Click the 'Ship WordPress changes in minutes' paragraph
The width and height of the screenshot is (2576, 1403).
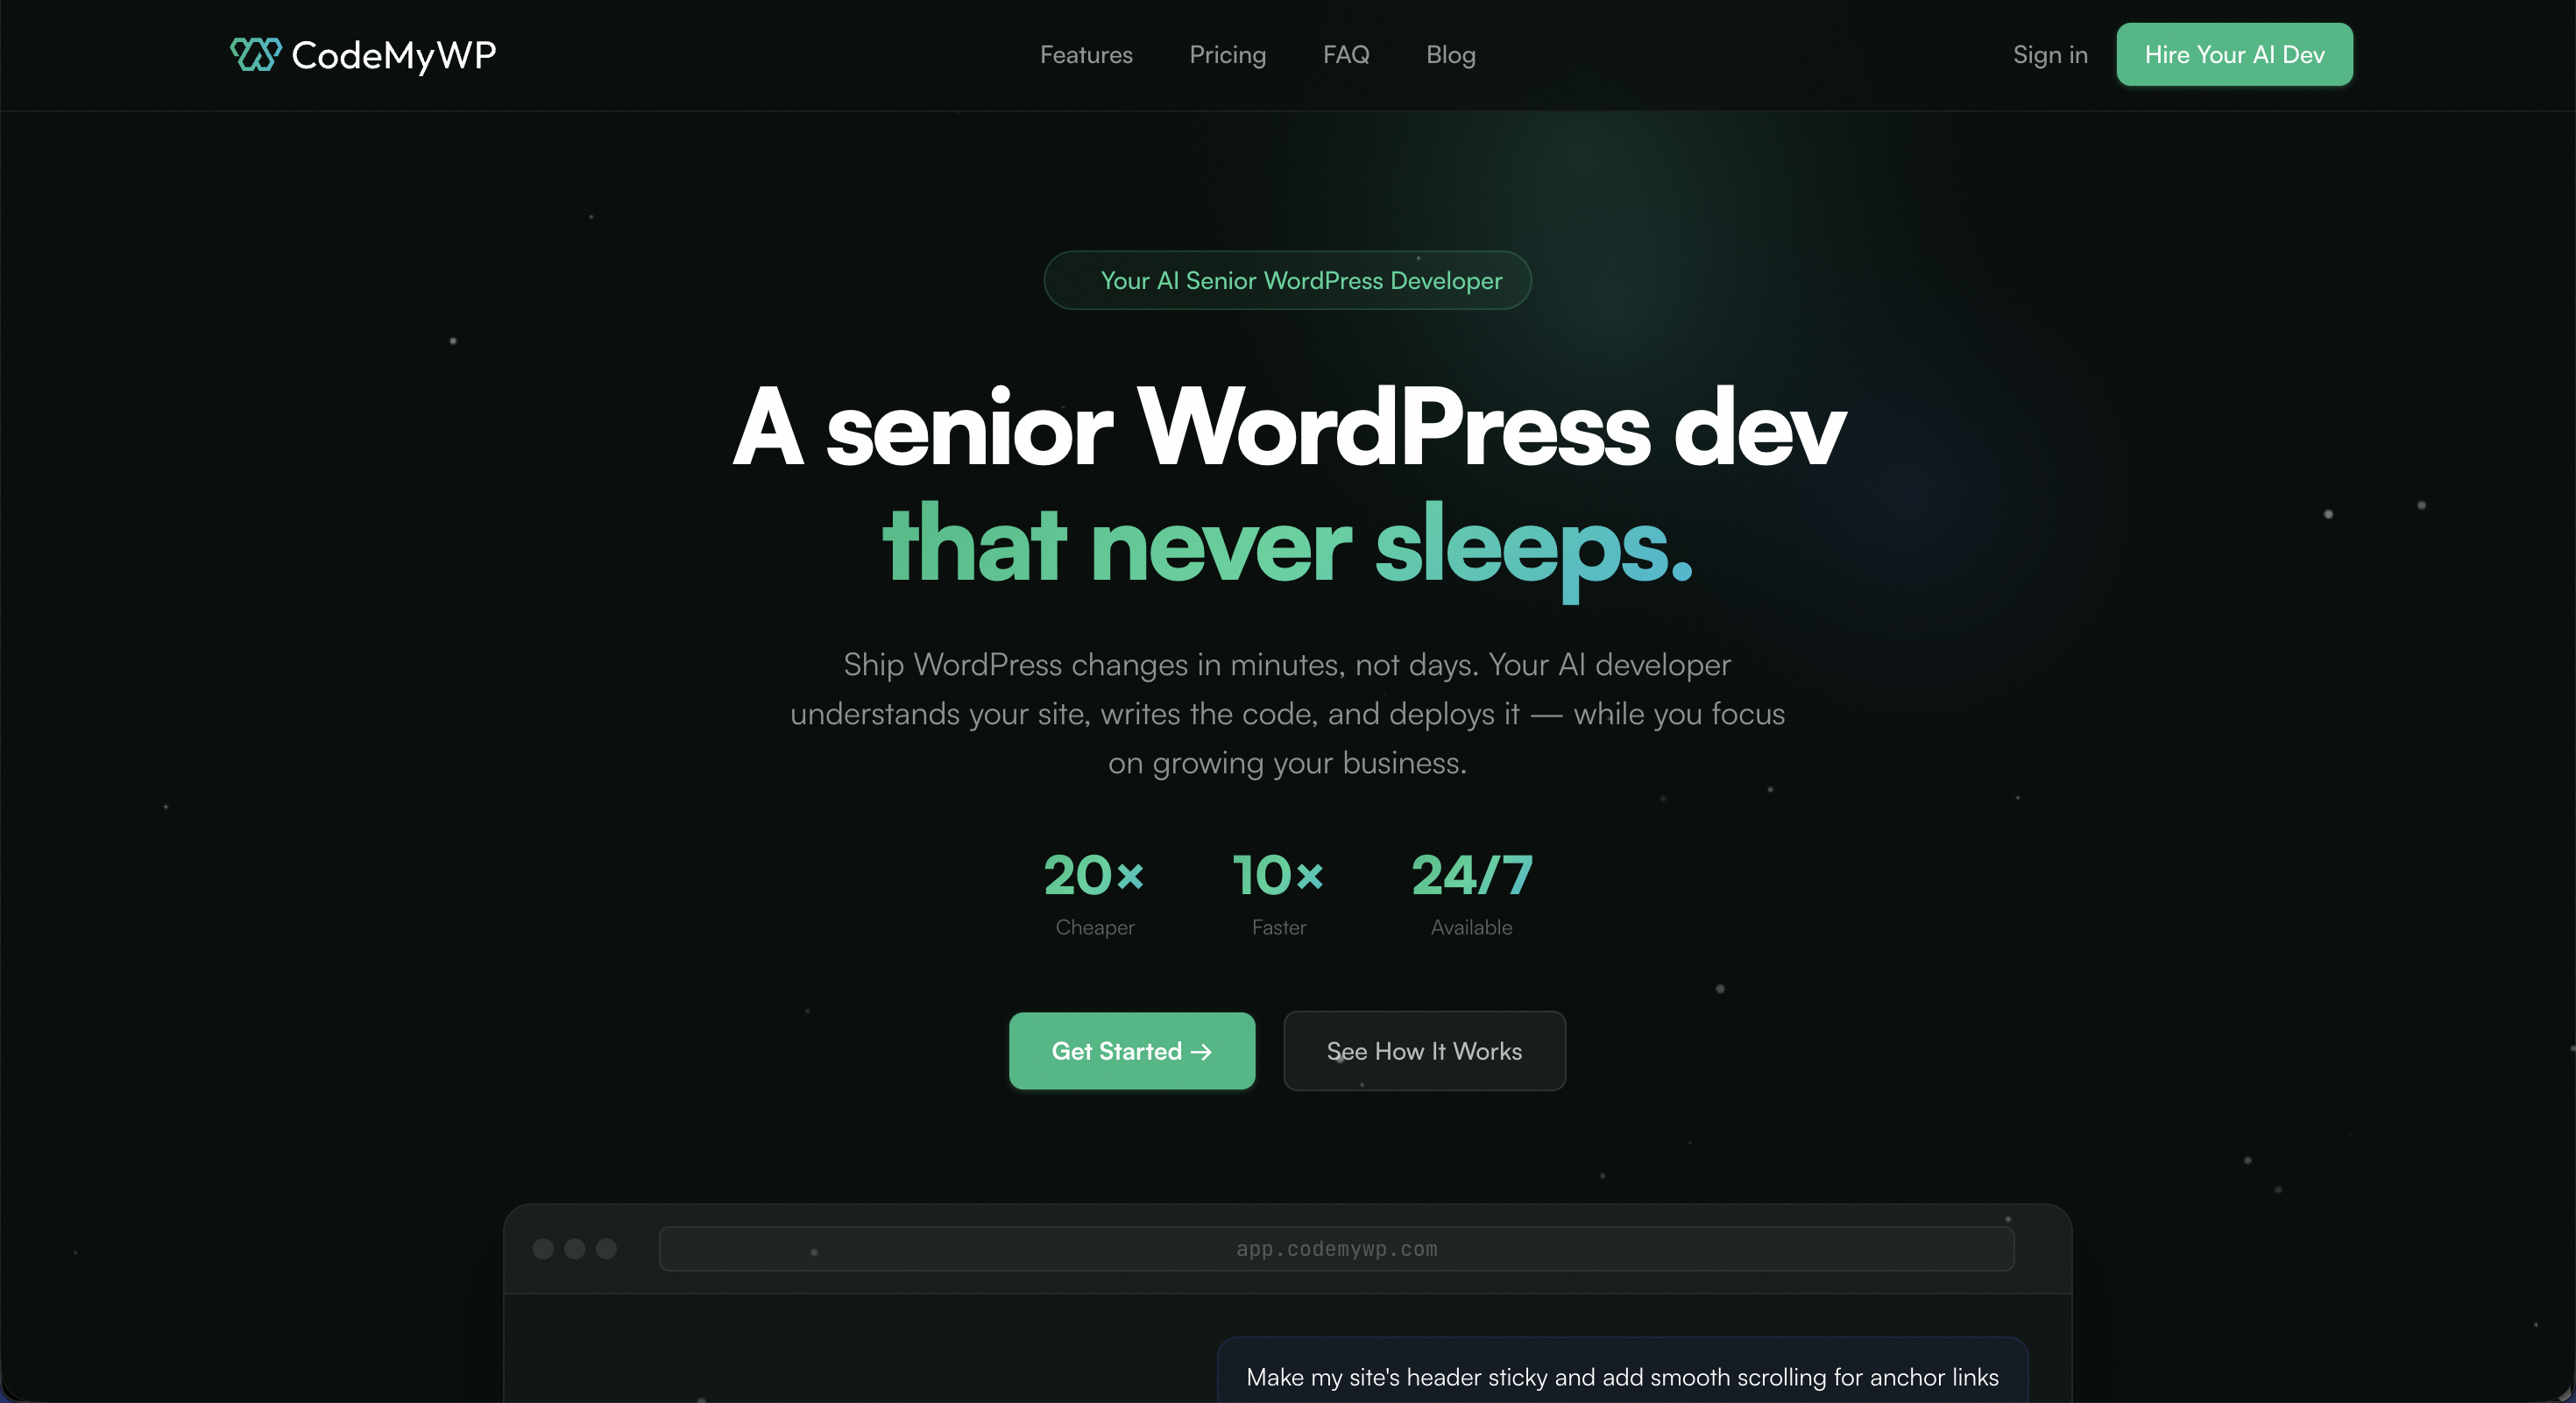click(1288, 714)
